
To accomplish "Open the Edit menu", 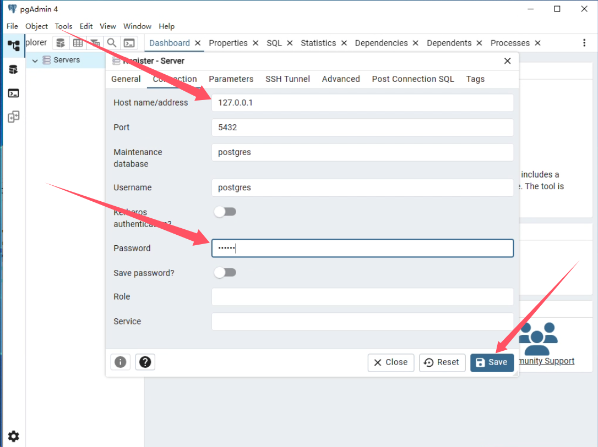I will pyautogui.click(x=86, y=26).
